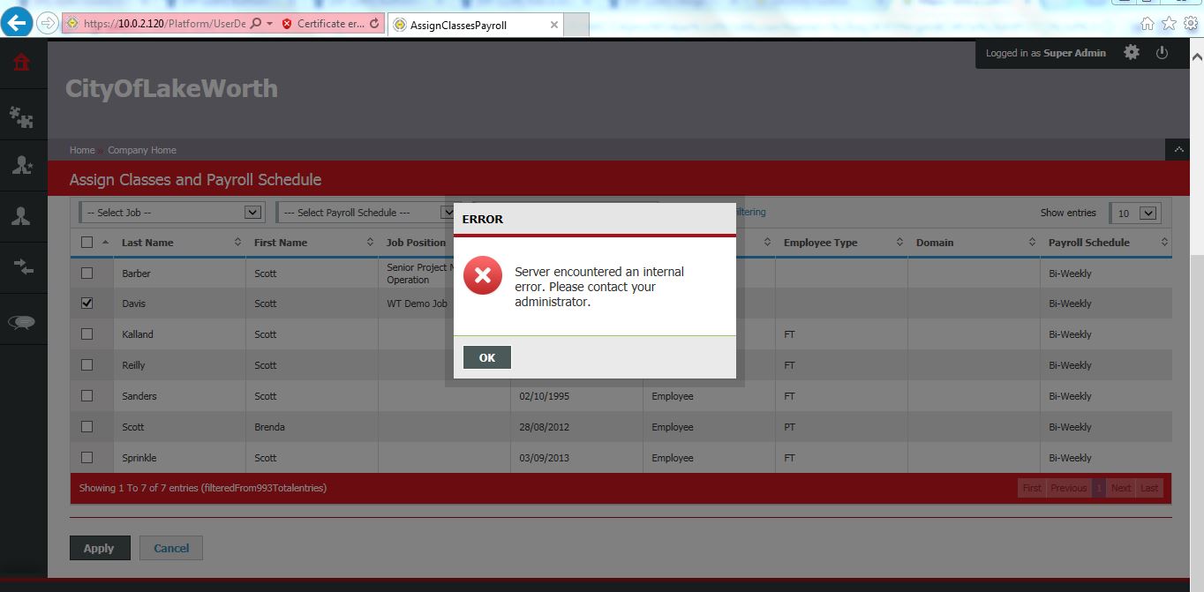1204x592 pixels.
Task: Open the Select Job dropdown
Action: click(171, 213)
